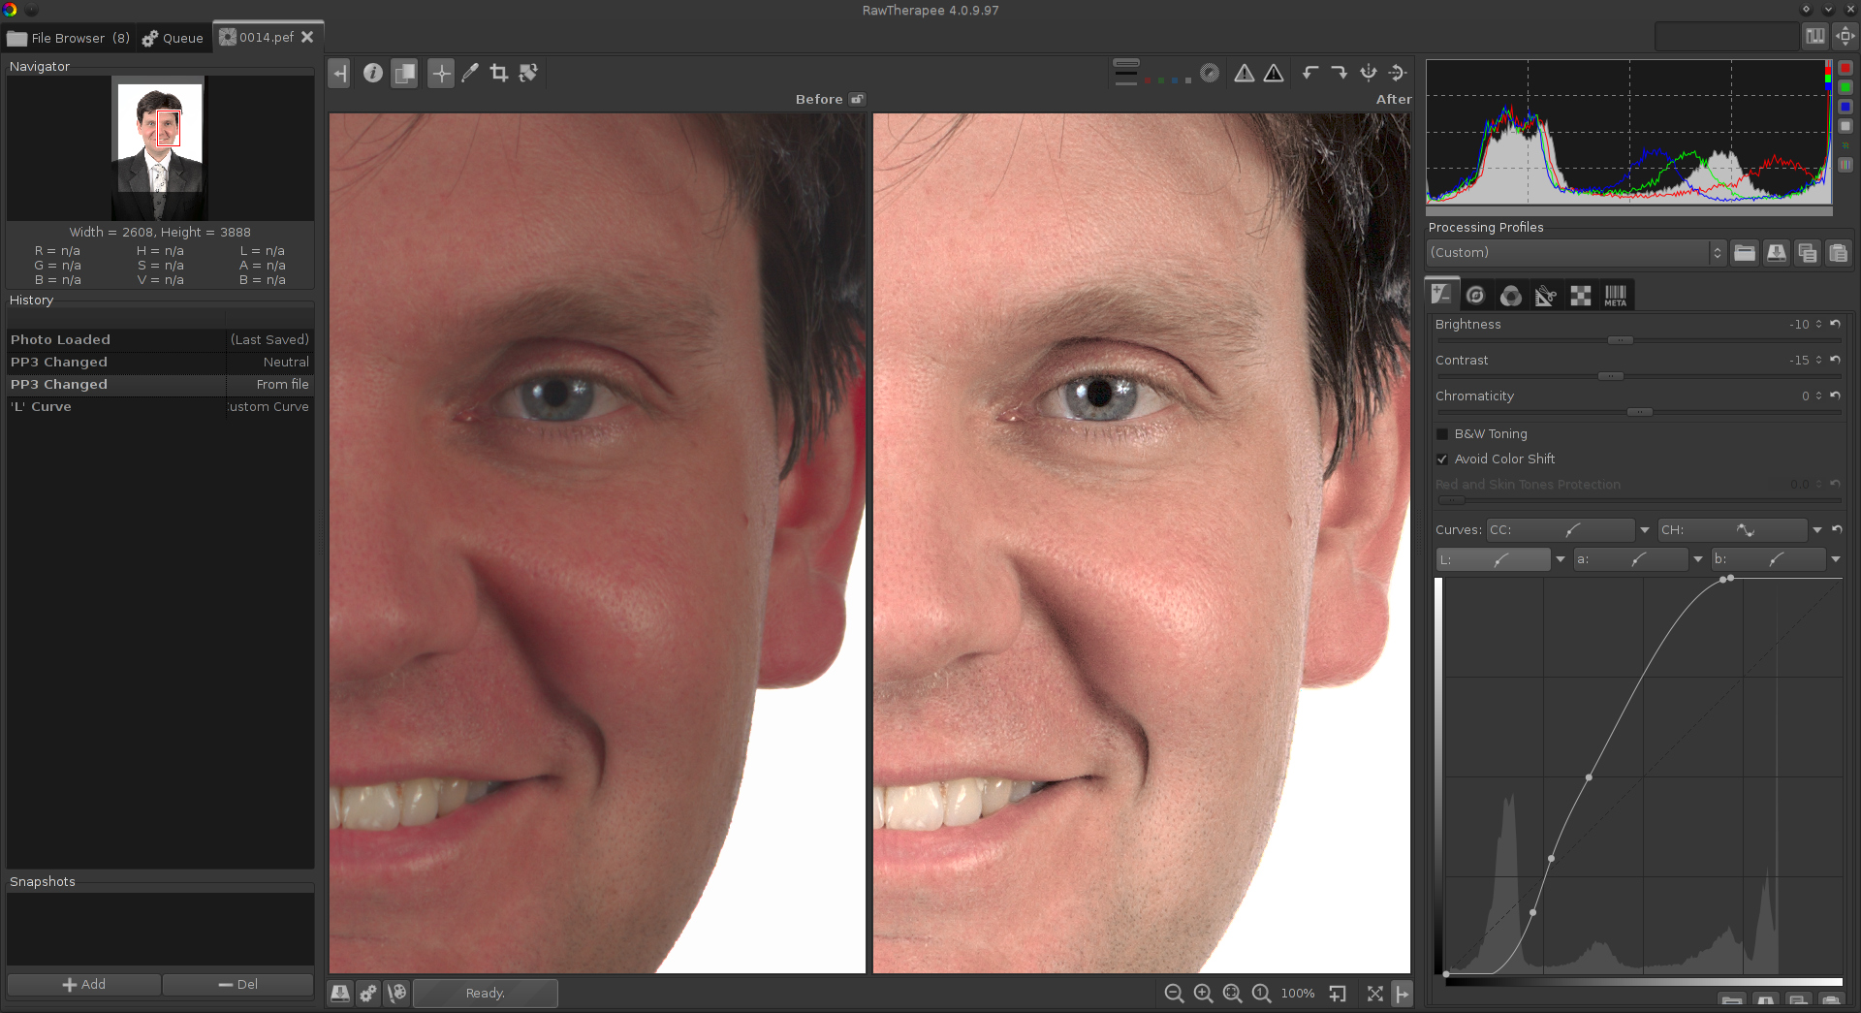Edit image in external editor
The width and height of the screenshot is (1861, 1013).
pyautogui.click(x=397, y=993)
